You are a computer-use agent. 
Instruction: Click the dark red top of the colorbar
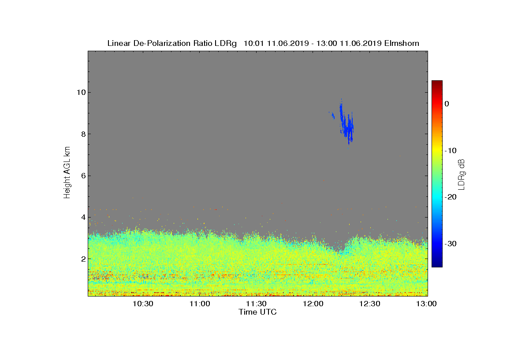point(437,83)
